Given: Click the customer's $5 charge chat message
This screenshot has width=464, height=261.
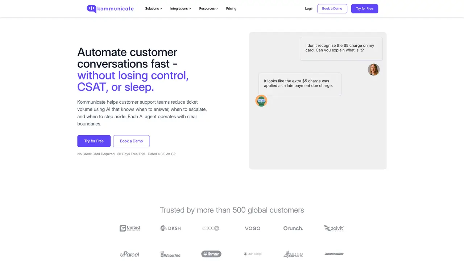Looking at the screenshot, I should [341, 49].
